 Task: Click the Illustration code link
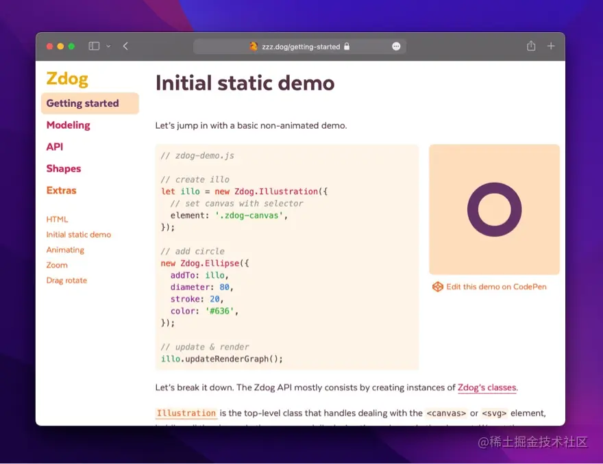coord(186,413)
